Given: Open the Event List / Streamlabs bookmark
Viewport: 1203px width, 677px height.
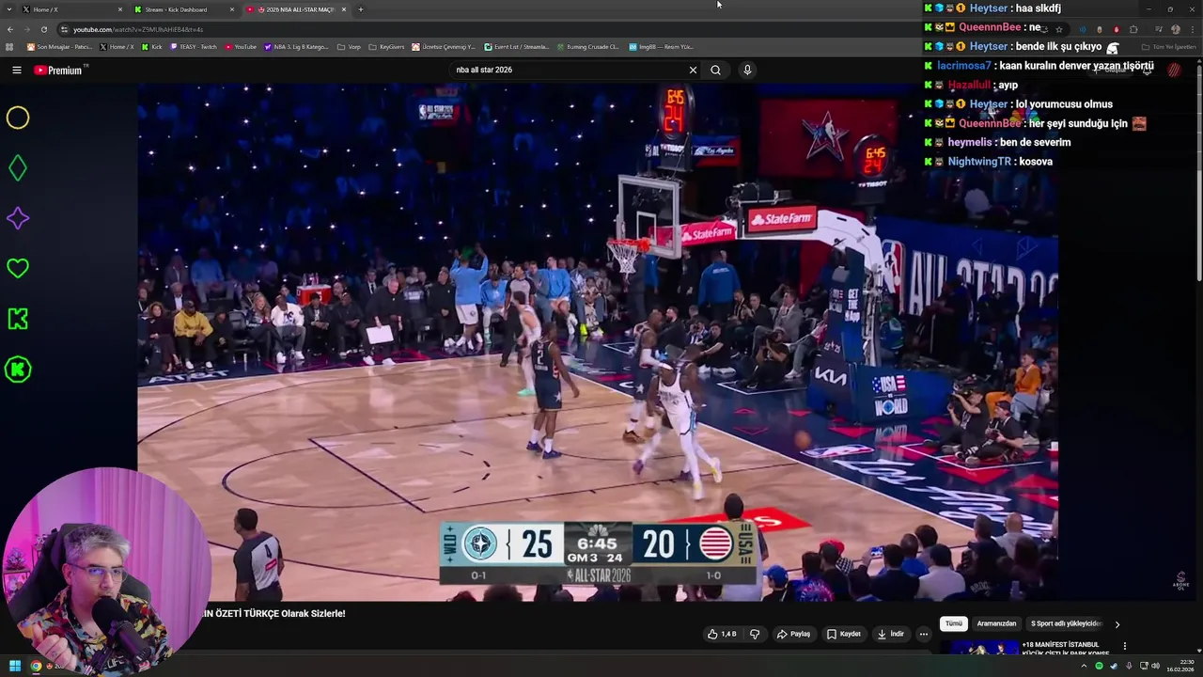Looking at the screenshot, I should coord(517,46).
